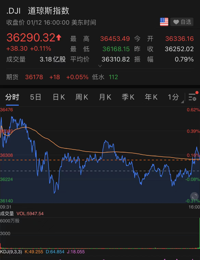Tap the 成交量 VOL:5947.54 indicator label
The image size is (200, 260).
tap(22, 213)
